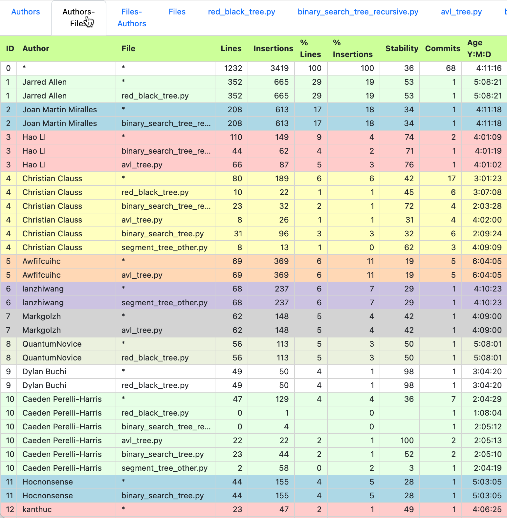Screen dimensions: 507x518
Task: Open the avl_tree.py tab
Action: point(461,12)
